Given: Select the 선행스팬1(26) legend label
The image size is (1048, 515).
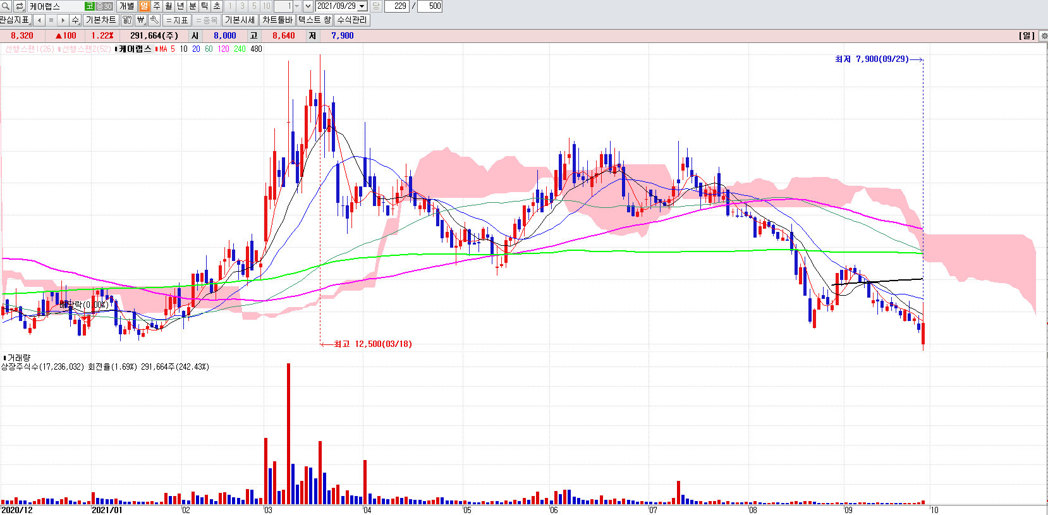Looking at the screenshot, I should [x=30, y=49].
